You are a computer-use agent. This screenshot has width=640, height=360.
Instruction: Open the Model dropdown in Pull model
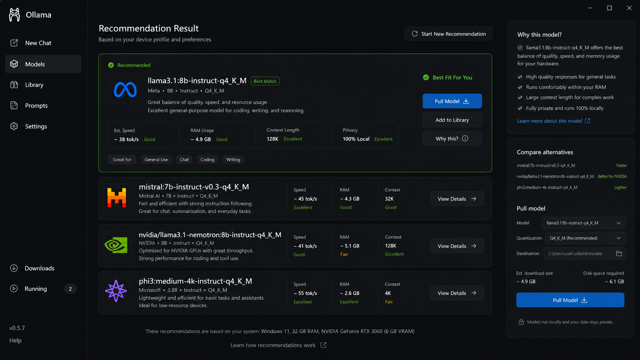tap(584, 223)
